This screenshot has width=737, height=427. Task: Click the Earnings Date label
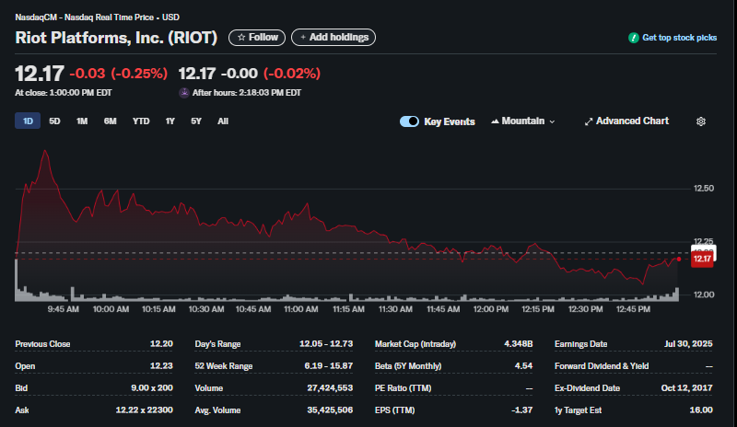(580, 344)
